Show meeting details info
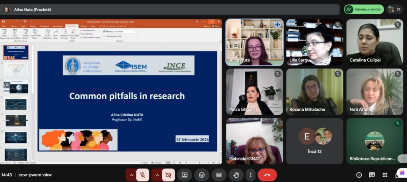 pos(359,175)
